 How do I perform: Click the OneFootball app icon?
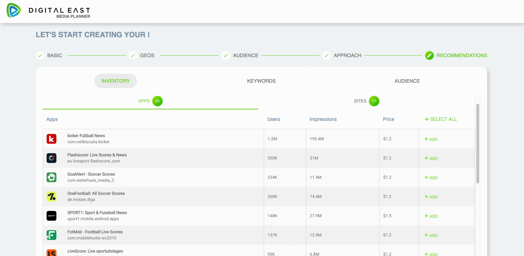pyautogui.click(x=51, y=196)
